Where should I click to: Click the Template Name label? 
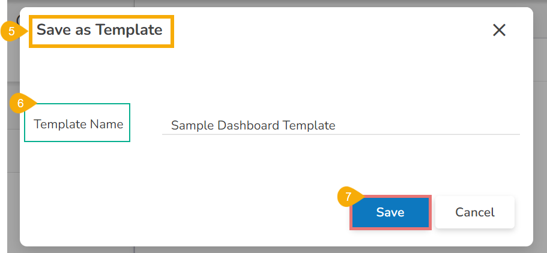tap(78, 124)
